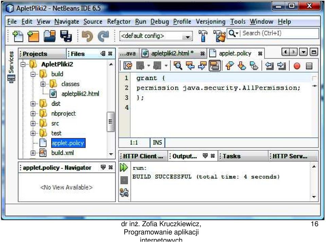The image size is (326, 242).
Task: Click the editor Last Edit icon
Action: point(128,66)
